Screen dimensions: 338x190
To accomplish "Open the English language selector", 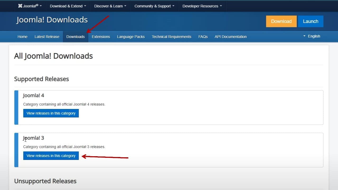I will (x=312, y=36).
